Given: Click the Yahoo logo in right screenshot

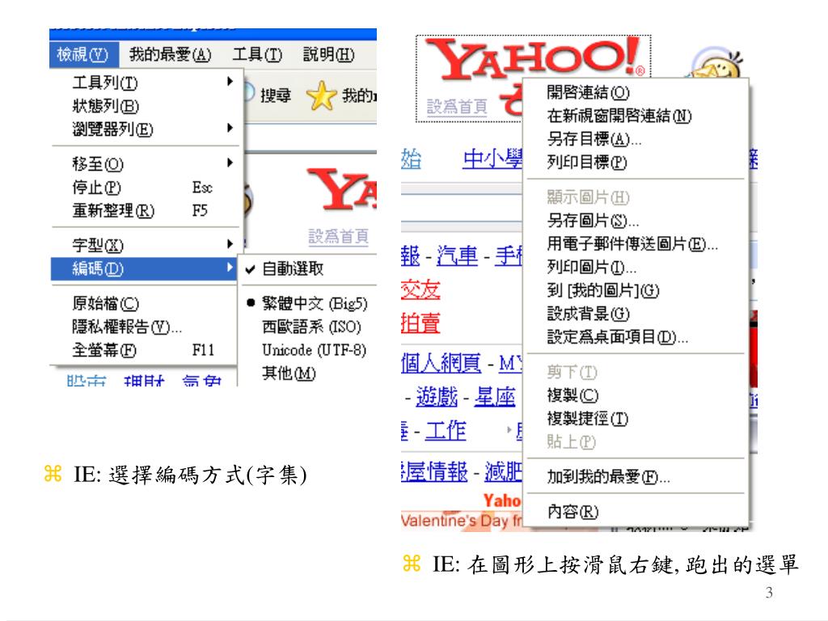Looking at the screenshot, I should (534, 59).
